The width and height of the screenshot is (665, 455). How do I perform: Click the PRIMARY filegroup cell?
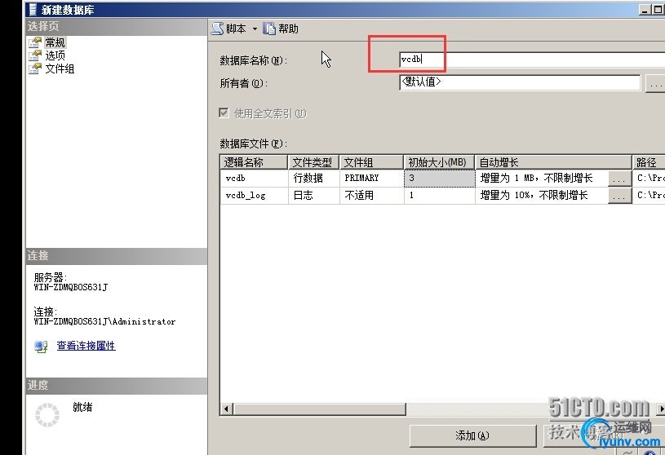click(x=371, y=178)
